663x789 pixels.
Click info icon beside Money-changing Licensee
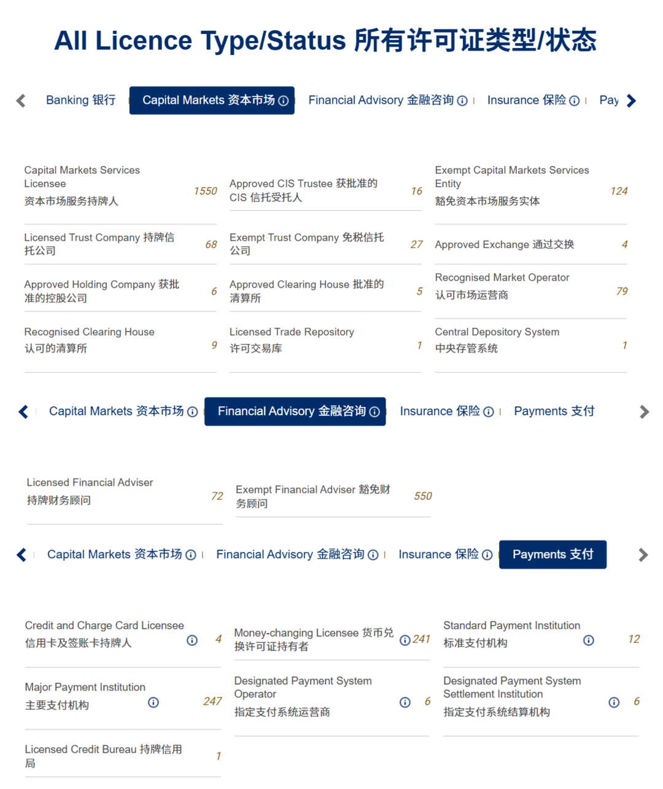click(405, 640)
